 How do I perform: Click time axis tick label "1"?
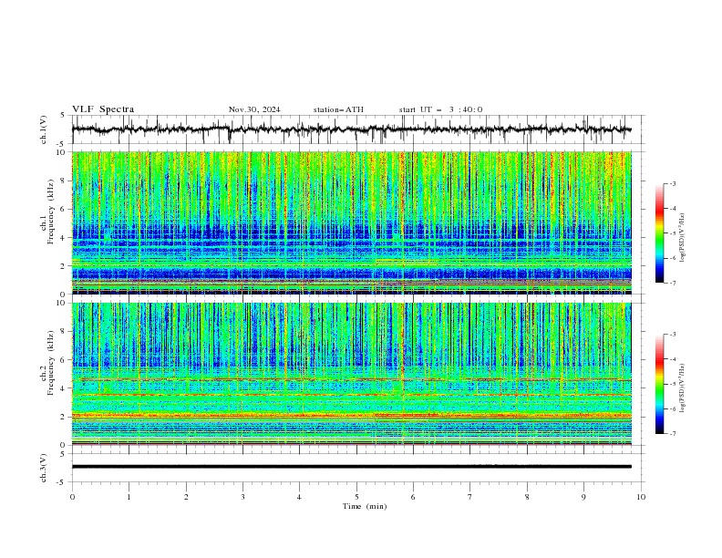(129, 497)
